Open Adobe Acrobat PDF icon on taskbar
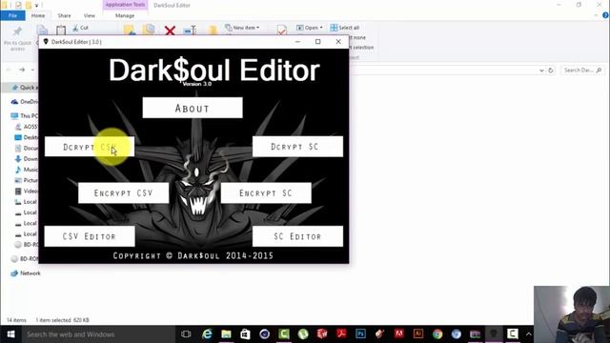The width and height of the screenshot is (610, 343). coord(341,334)
